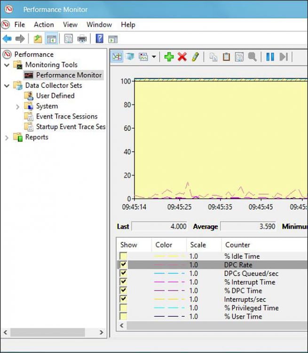Click the Paste Counter List clipboard icon

[226, 57]
